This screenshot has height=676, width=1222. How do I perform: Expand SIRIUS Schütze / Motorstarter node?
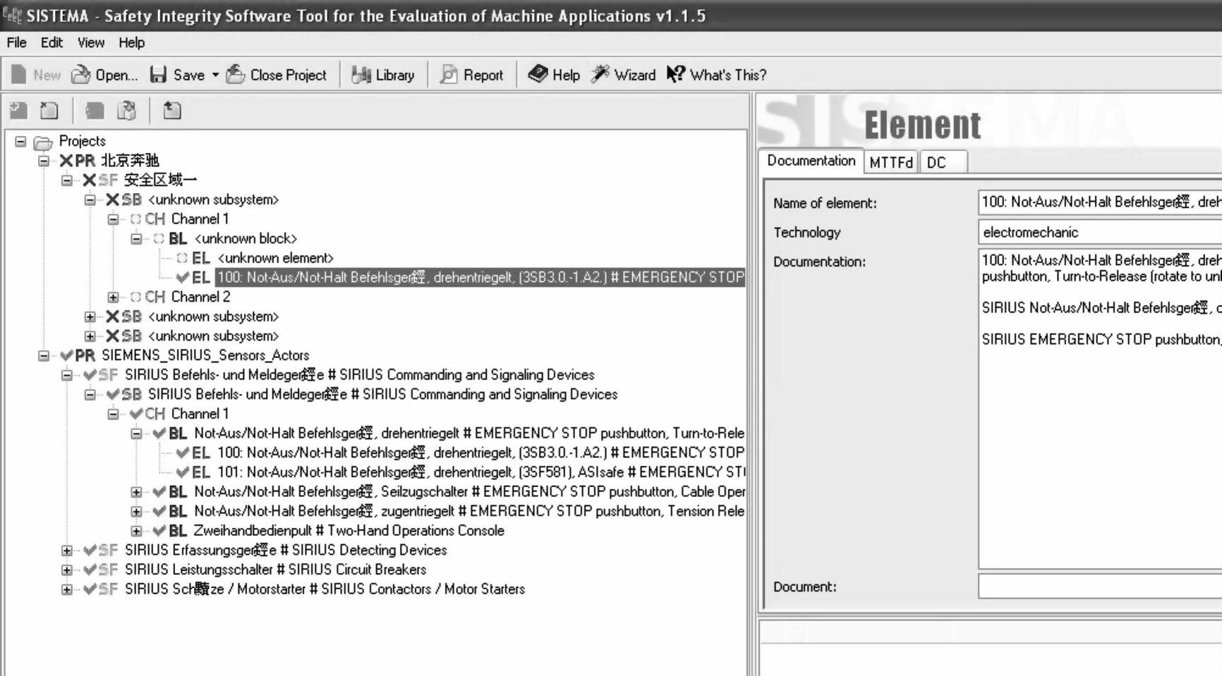click(67, 589)
